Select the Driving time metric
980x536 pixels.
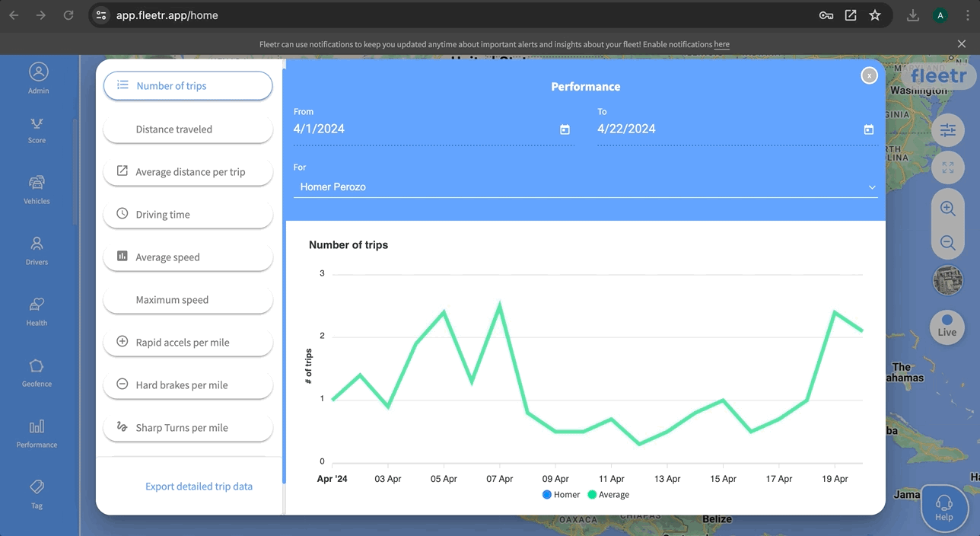pos(188,215)
